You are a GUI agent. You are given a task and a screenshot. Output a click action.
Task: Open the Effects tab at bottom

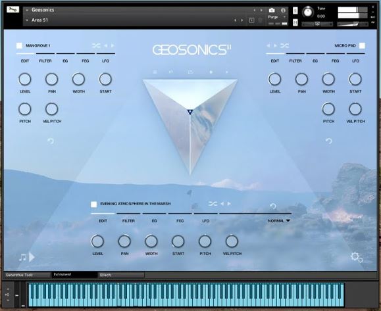121,275
